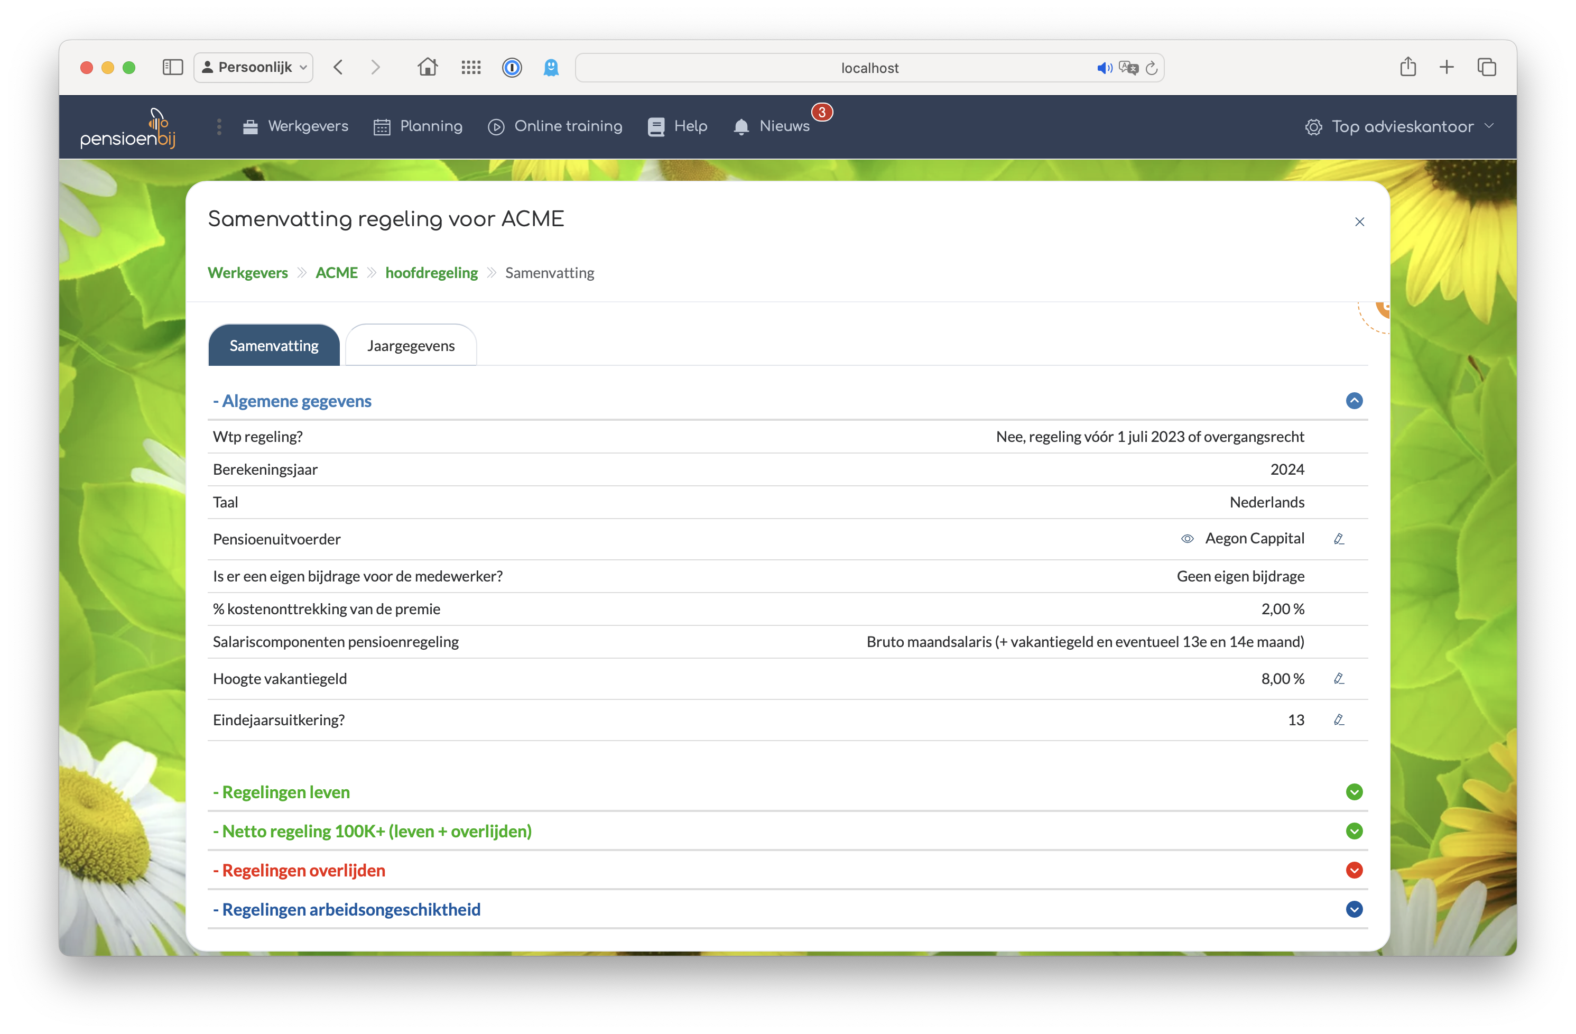Toggle the Safari sidebar
The height and width of the screenshot is (1034, 1576).
173,67
